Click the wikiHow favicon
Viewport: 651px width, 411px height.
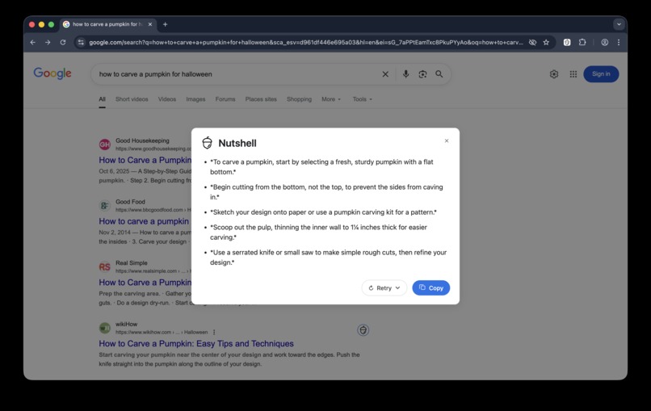[x=105, y=328]
